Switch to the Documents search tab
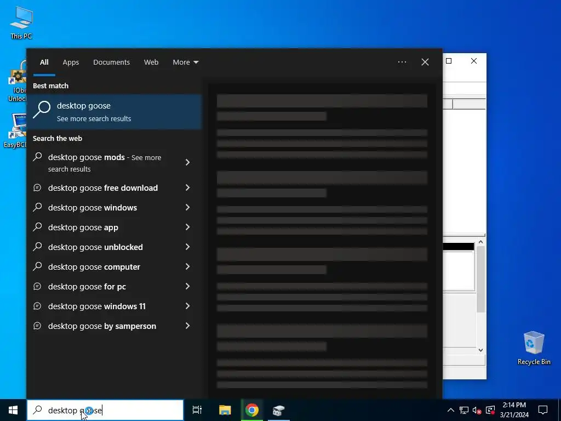561x421 pixels. click(x=111, y=62)
